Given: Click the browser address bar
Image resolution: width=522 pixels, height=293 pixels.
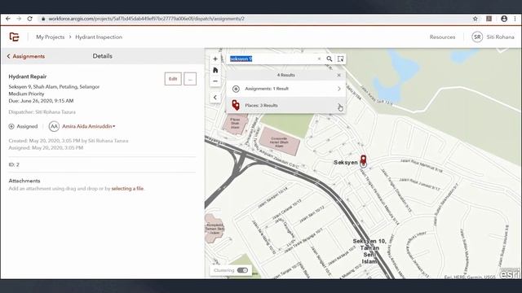Looking at the screenshot, I should pyautogui.click(x=253, y=19).
